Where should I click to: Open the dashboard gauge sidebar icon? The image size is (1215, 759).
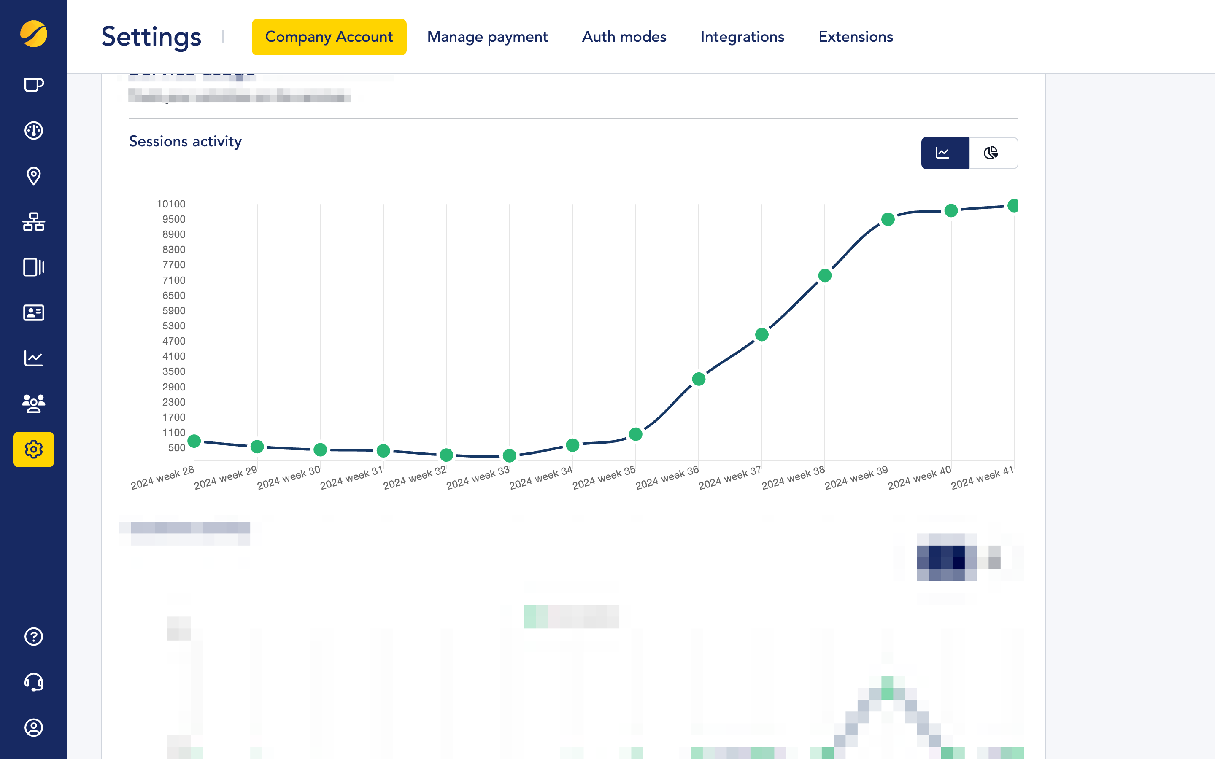[34, 131]
